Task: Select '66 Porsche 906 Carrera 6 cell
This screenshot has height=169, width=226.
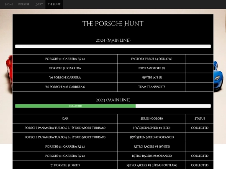Action: click(x=65, y=87)
